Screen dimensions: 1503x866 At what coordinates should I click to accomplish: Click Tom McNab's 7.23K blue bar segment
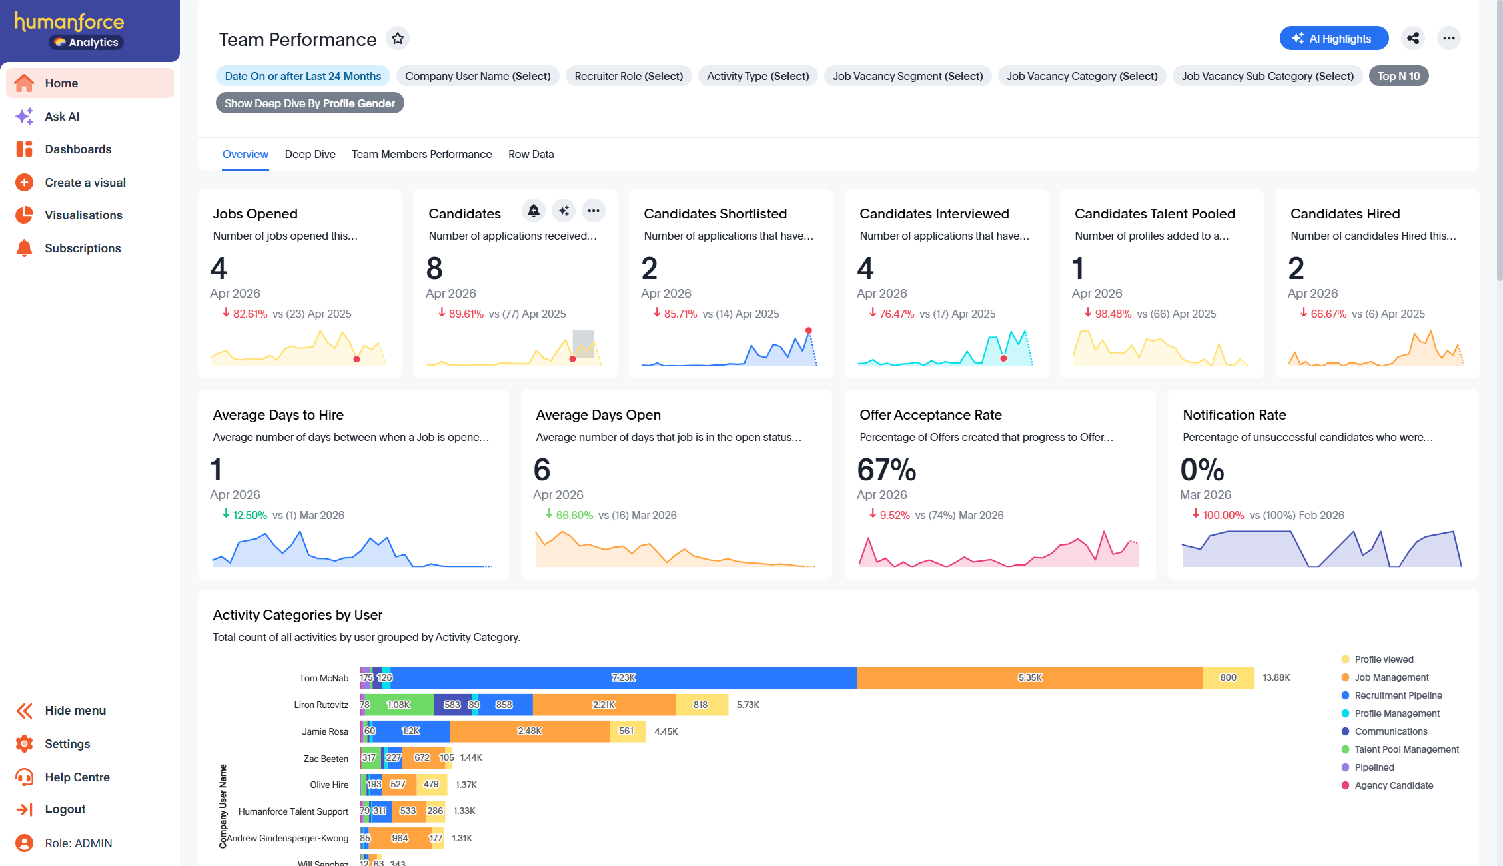point(624,678)
